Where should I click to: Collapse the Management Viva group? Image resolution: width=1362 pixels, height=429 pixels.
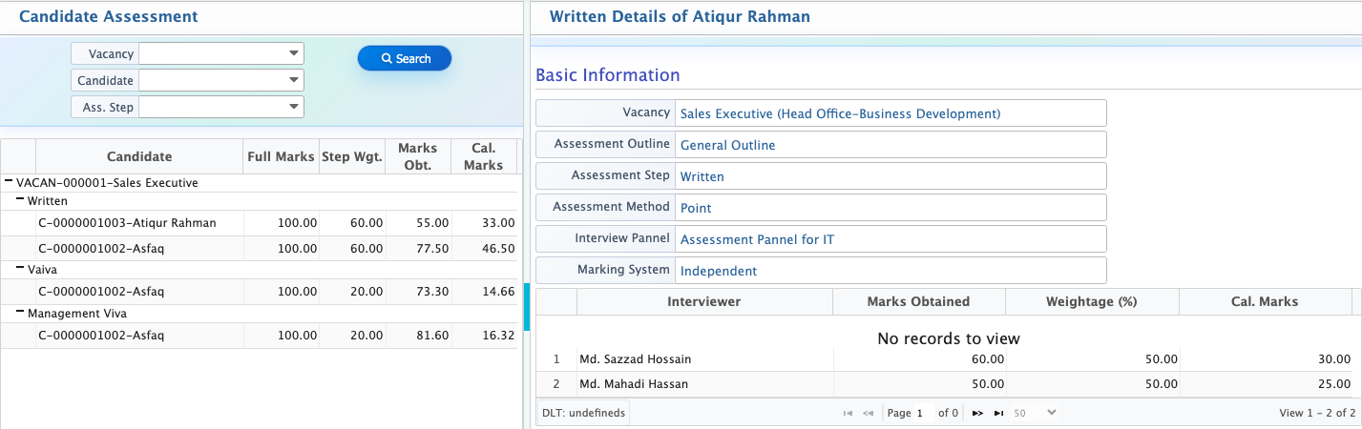20,313
